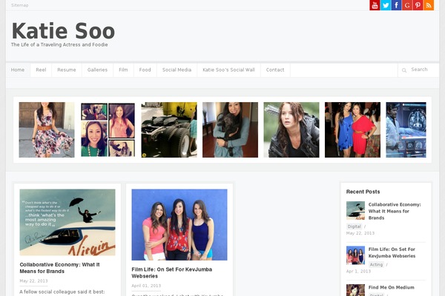Open Collaborative Economy thumbnail in Recent Posts
Viewport: 445px width, 296px height.
(355, 210)
